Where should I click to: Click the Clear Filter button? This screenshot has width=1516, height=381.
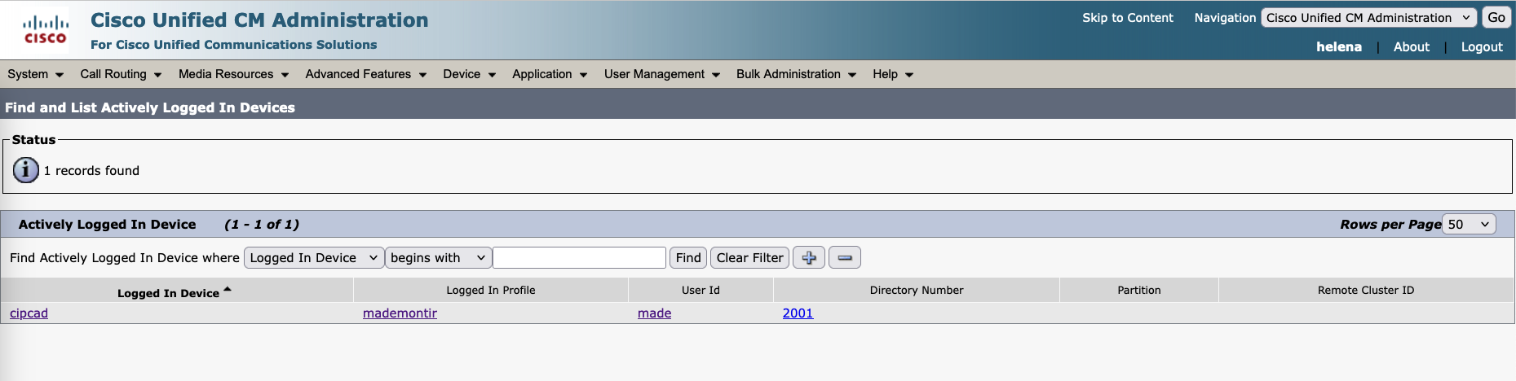click(x=749, y=258)
